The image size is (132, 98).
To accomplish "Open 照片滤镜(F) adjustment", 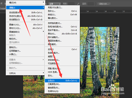I will tap(62, 37).
